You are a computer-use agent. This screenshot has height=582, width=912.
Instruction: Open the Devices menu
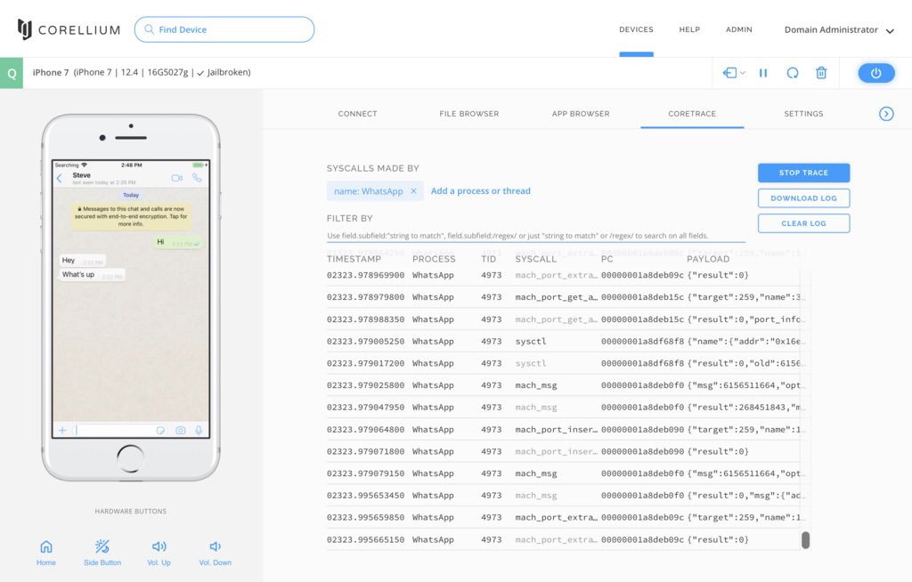(x=636, y=29)
